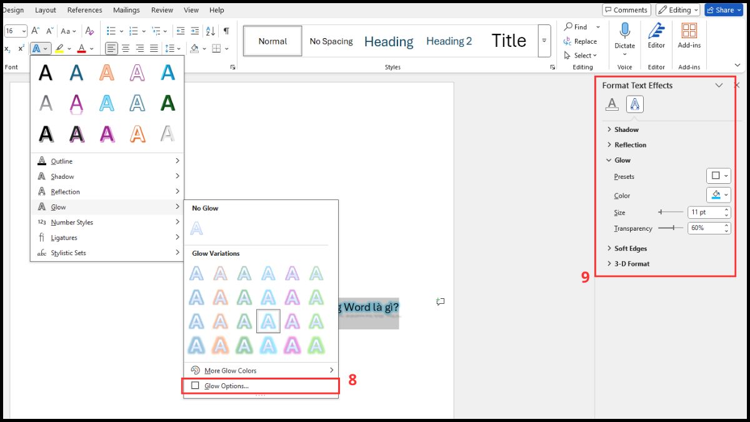Click the Glow Options link
Image resolution: width=750 pixels, height=422 pixels.
click(226, 386)
